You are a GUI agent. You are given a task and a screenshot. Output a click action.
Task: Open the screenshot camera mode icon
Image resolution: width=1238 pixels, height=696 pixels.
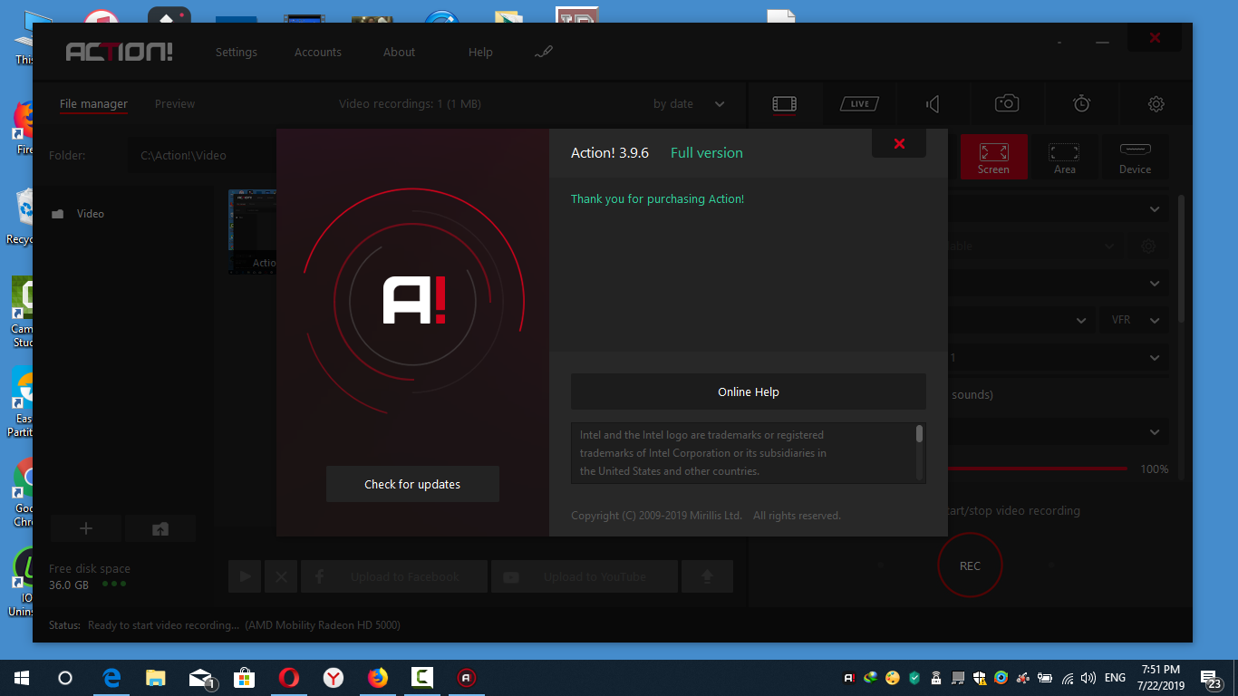coord(1007,104)
